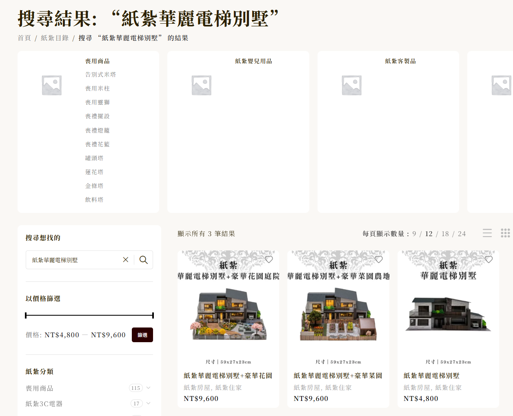Click the 顯示所有 3 筆結果 text
The height and width of the screenshot is (416, 513).
point(207,234)
